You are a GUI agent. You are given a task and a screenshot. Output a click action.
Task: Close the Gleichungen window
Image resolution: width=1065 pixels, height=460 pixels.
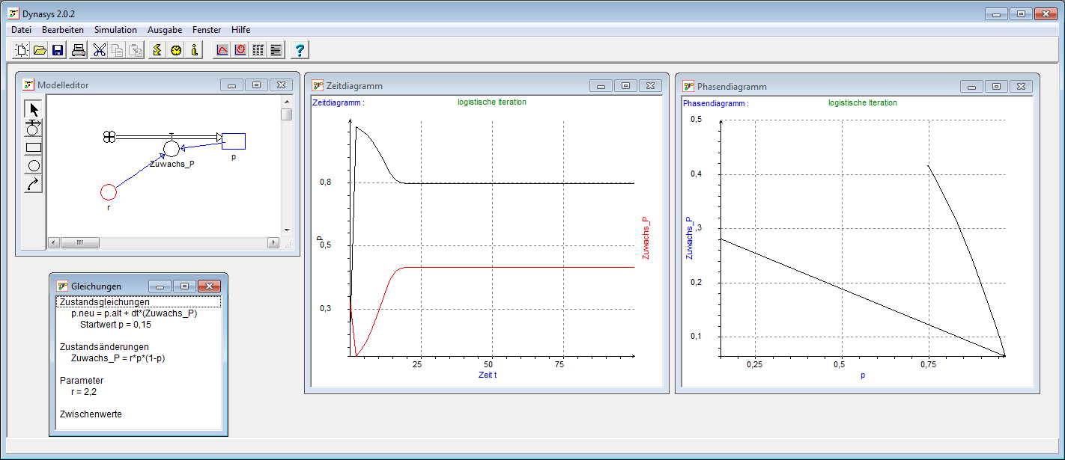[210, 286]
